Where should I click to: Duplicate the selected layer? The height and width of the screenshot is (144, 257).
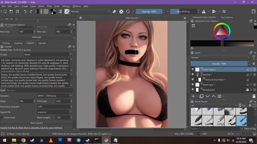[x=202, y=96]
